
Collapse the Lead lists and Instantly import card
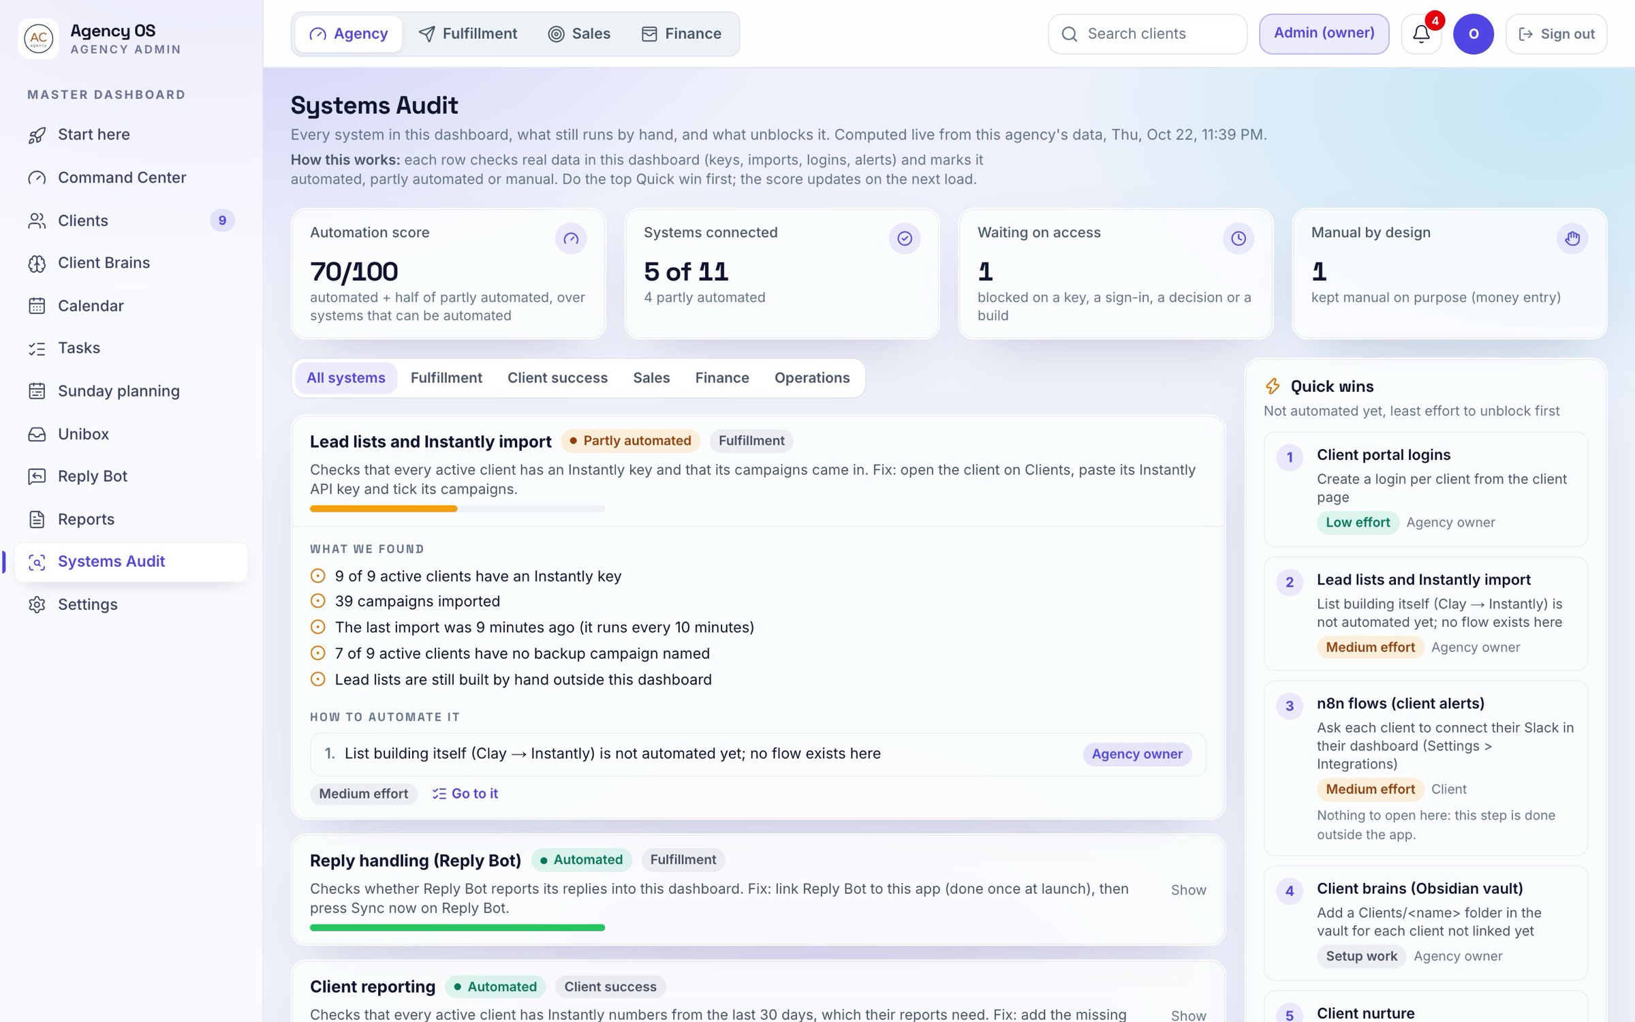758,471
